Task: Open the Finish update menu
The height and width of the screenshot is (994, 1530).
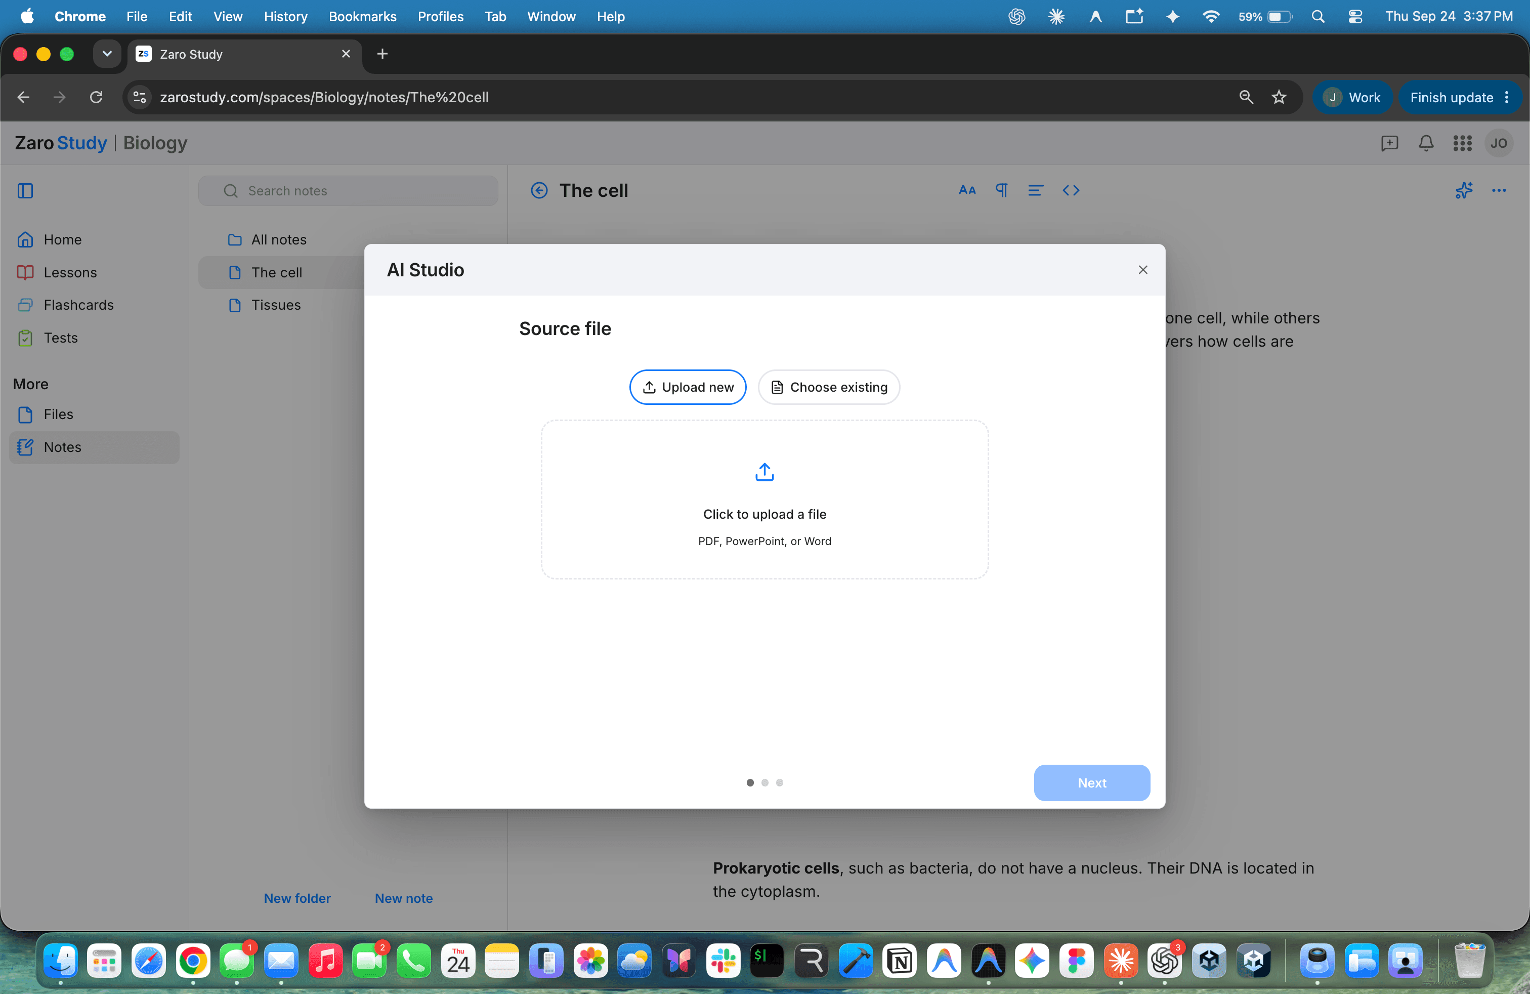Action: pyautogui.click(x=1459, y=97)
